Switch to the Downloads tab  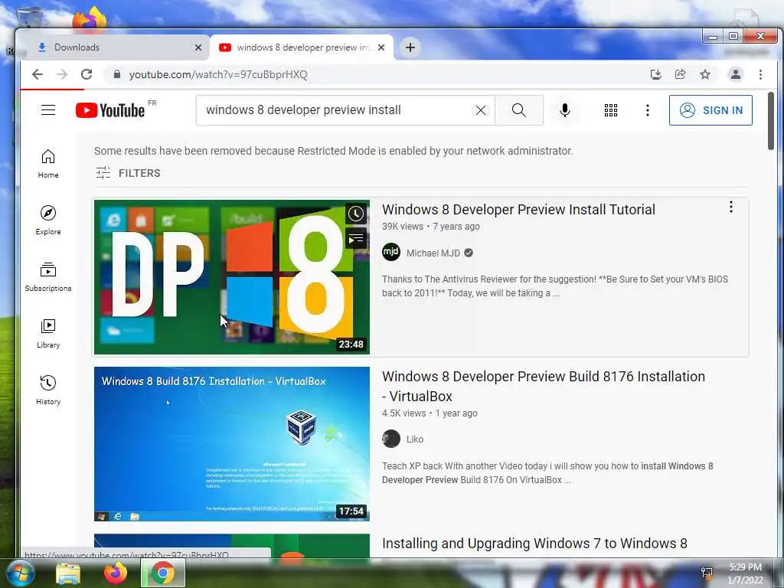[114, 47]
